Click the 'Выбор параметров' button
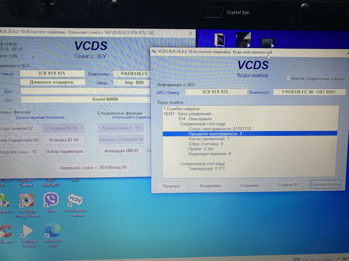This screenshot has height=261, width=349. [x=64, y=152]
